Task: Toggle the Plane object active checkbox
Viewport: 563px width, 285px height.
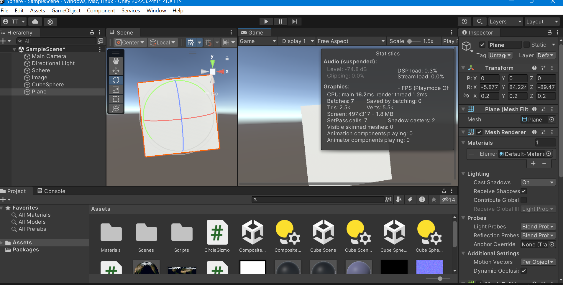Action: [x=482, y=45]
